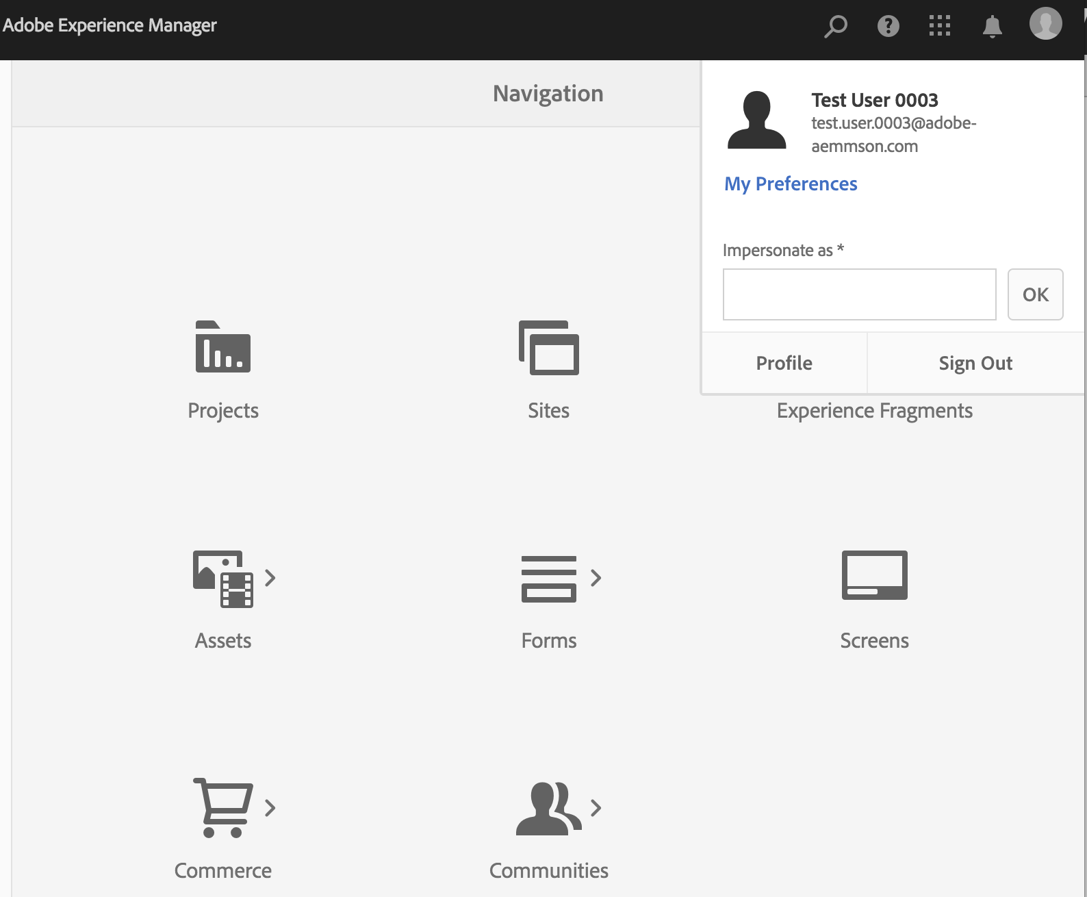Expand the Commerce submenu chevron

pyautogui.click(x=270, y=808)
